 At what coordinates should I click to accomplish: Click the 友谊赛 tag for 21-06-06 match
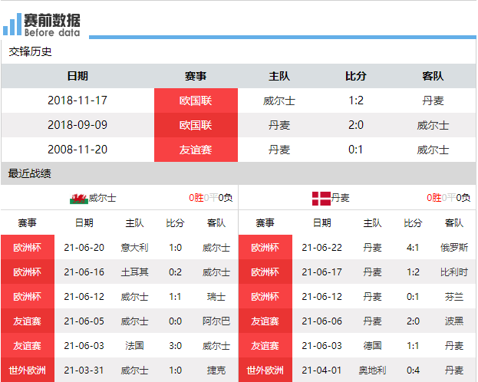(265, 321)
